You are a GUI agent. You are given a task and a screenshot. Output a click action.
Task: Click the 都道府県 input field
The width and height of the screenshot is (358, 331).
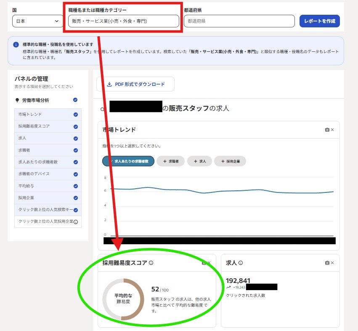(x=239, y=21)
